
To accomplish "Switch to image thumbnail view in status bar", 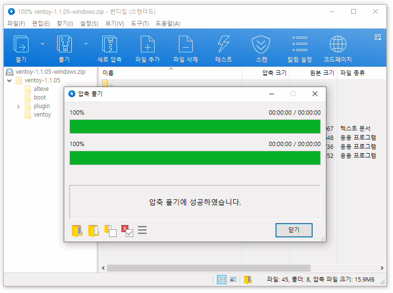I will pyautogui.click(x=233, y=280).
